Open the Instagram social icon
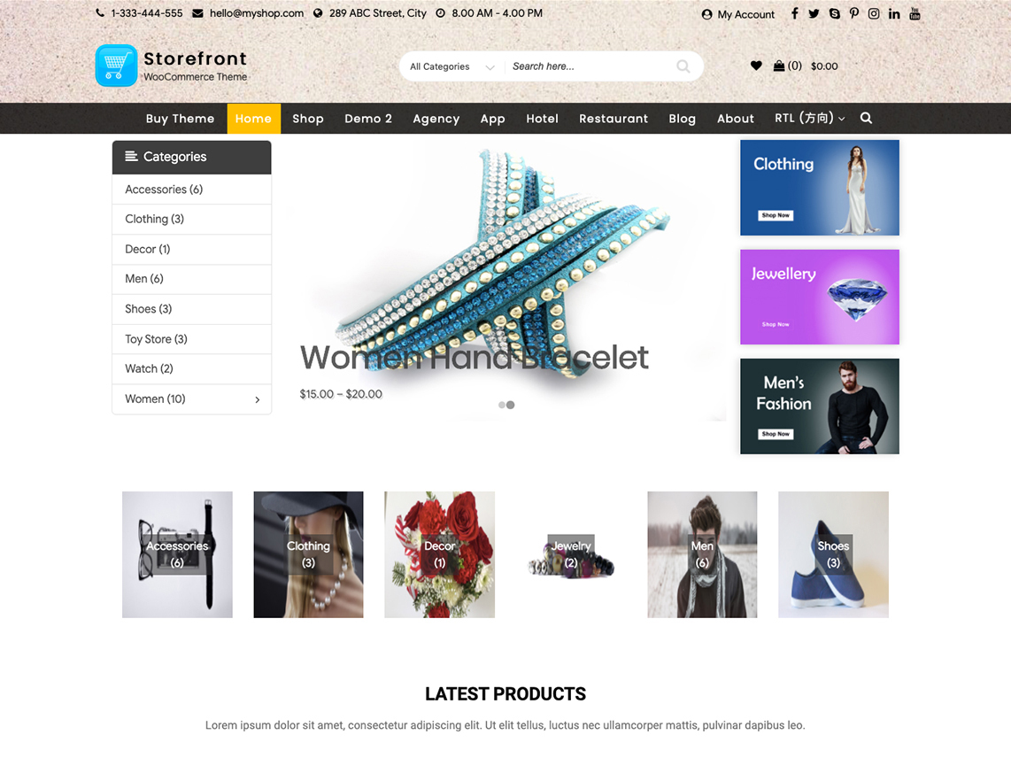The width and height of the screenshot is (1011, 758). pos(874,13)
